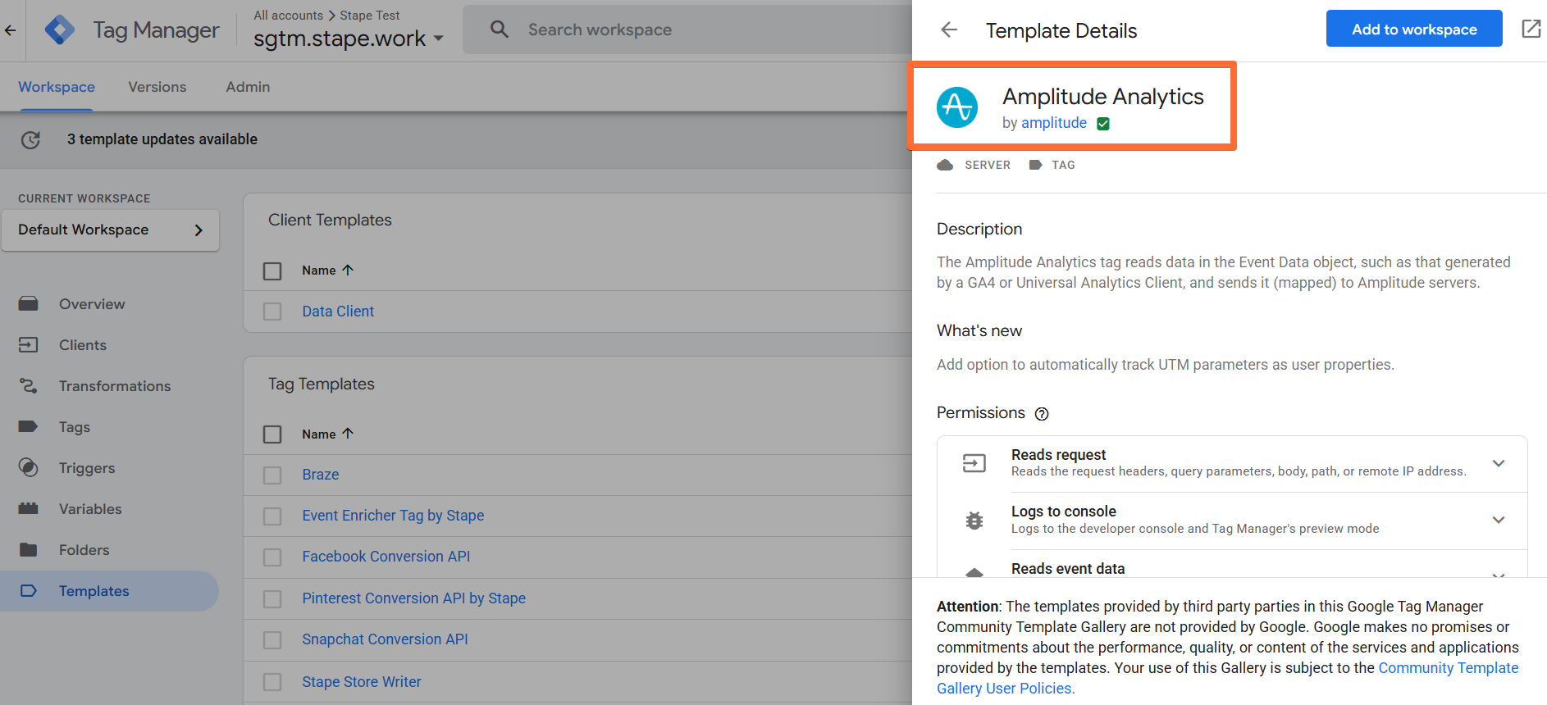
Task: Click the Overview sidebar icon
Action: tap(29, 304)
